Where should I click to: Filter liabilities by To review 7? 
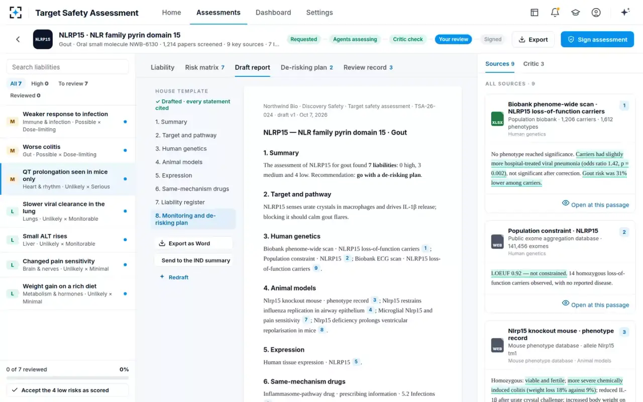coord(73,83)
